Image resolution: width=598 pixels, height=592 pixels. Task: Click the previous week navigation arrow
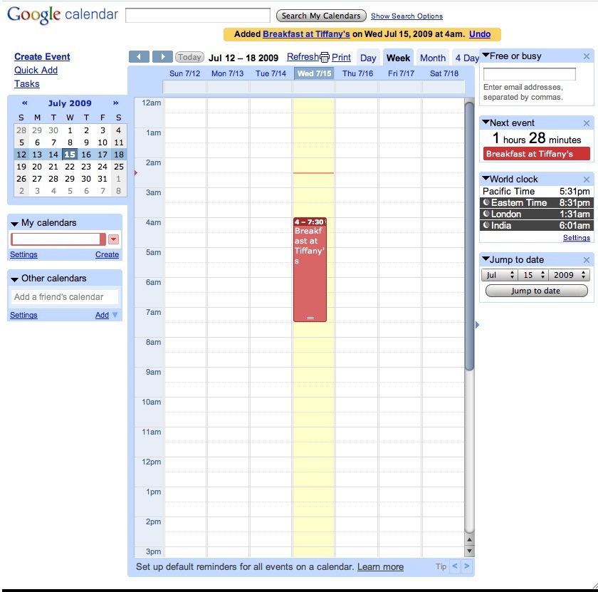tap(139, 56)
